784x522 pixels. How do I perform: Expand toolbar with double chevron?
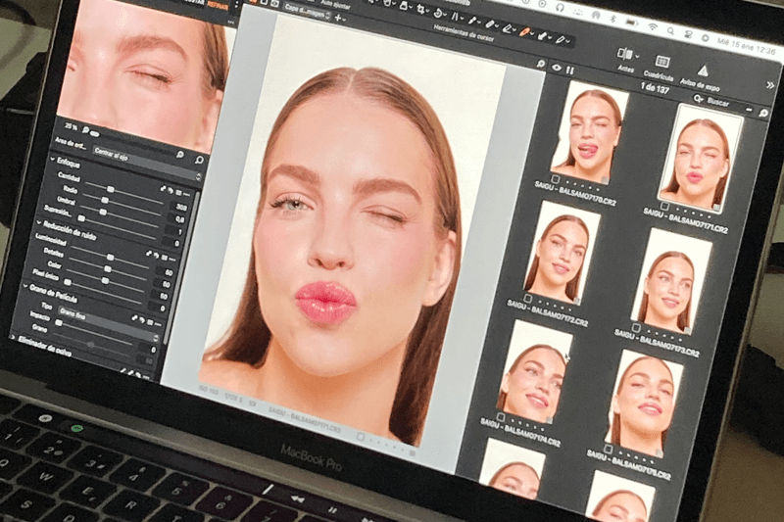point(770,85)
